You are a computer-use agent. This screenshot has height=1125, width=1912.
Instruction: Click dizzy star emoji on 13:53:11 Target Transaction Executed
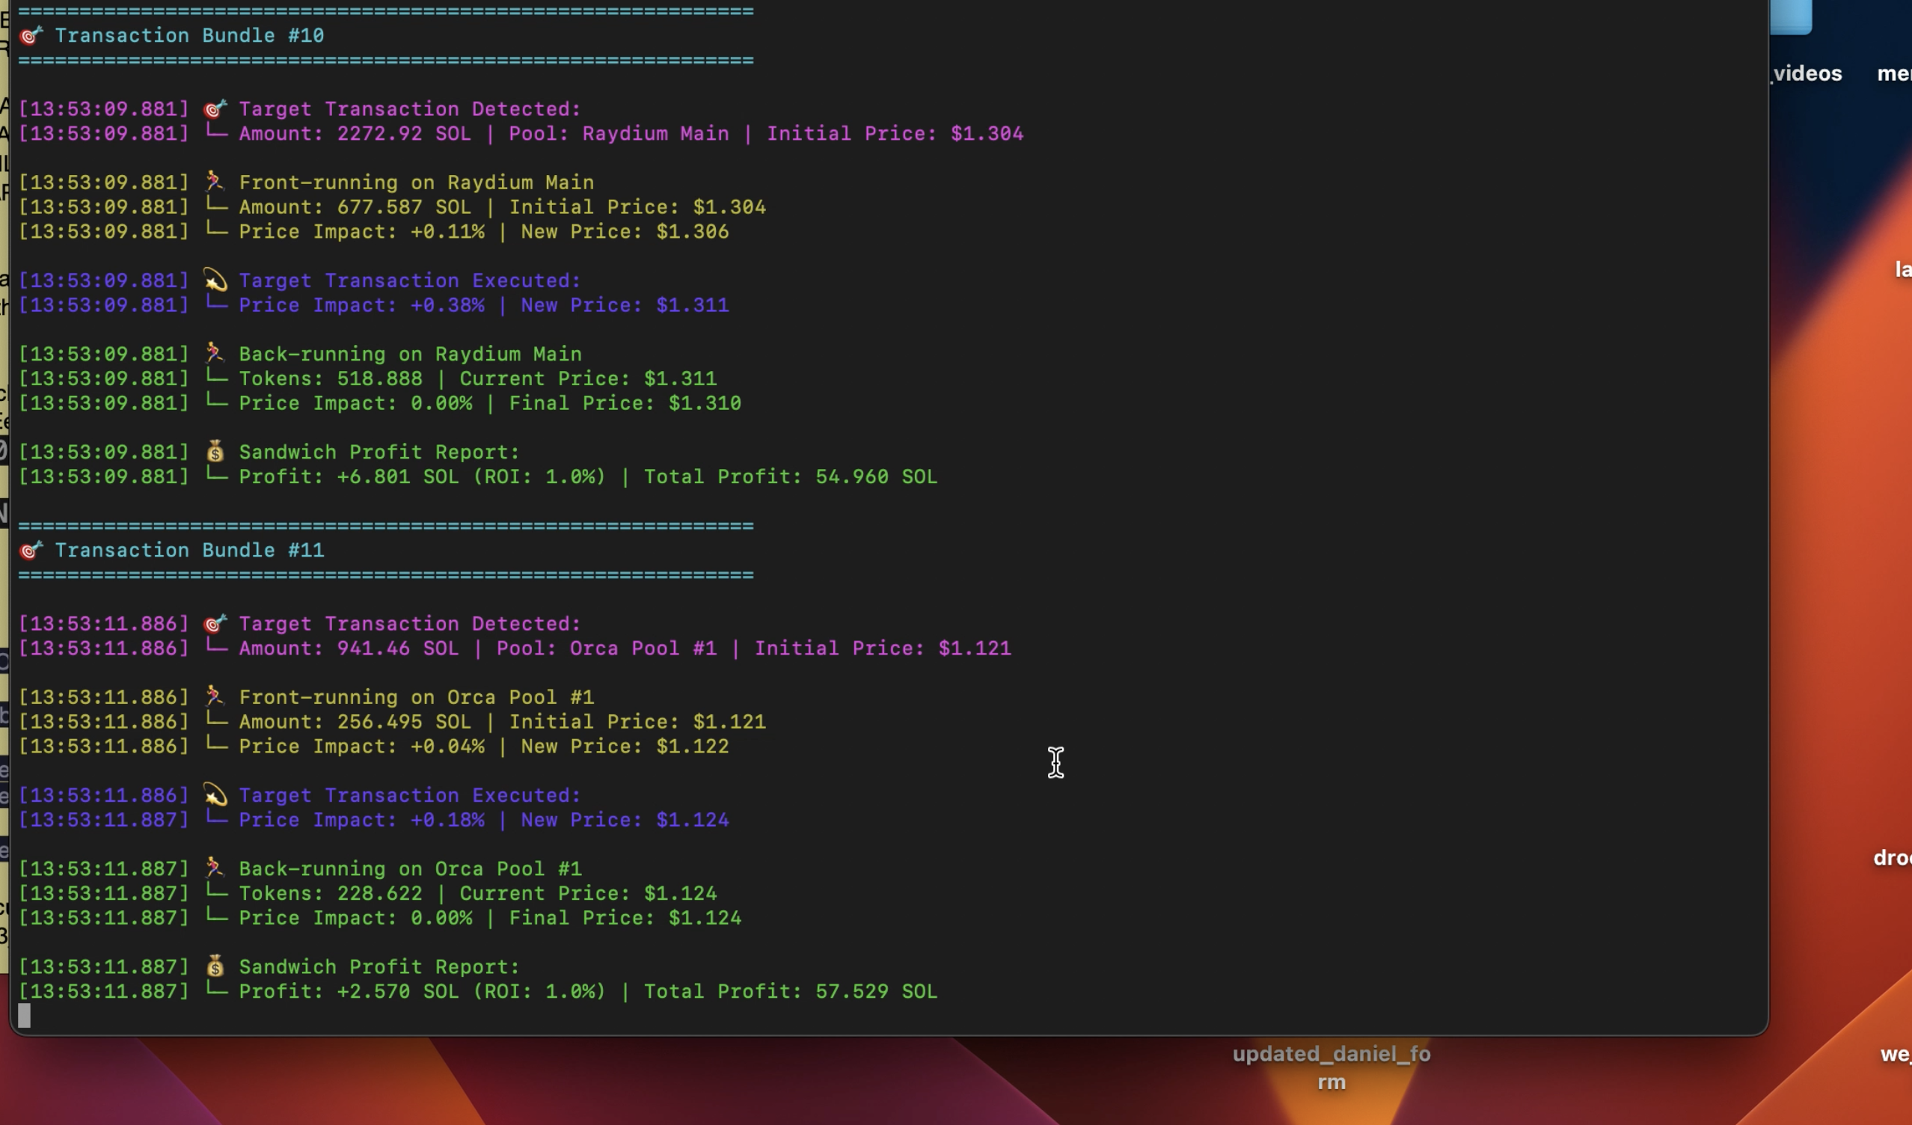click(215, 795)
